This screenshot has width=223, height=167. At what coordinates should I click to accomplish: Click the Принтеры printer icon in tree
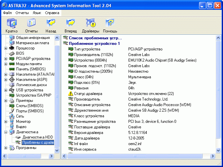[12, 101]
